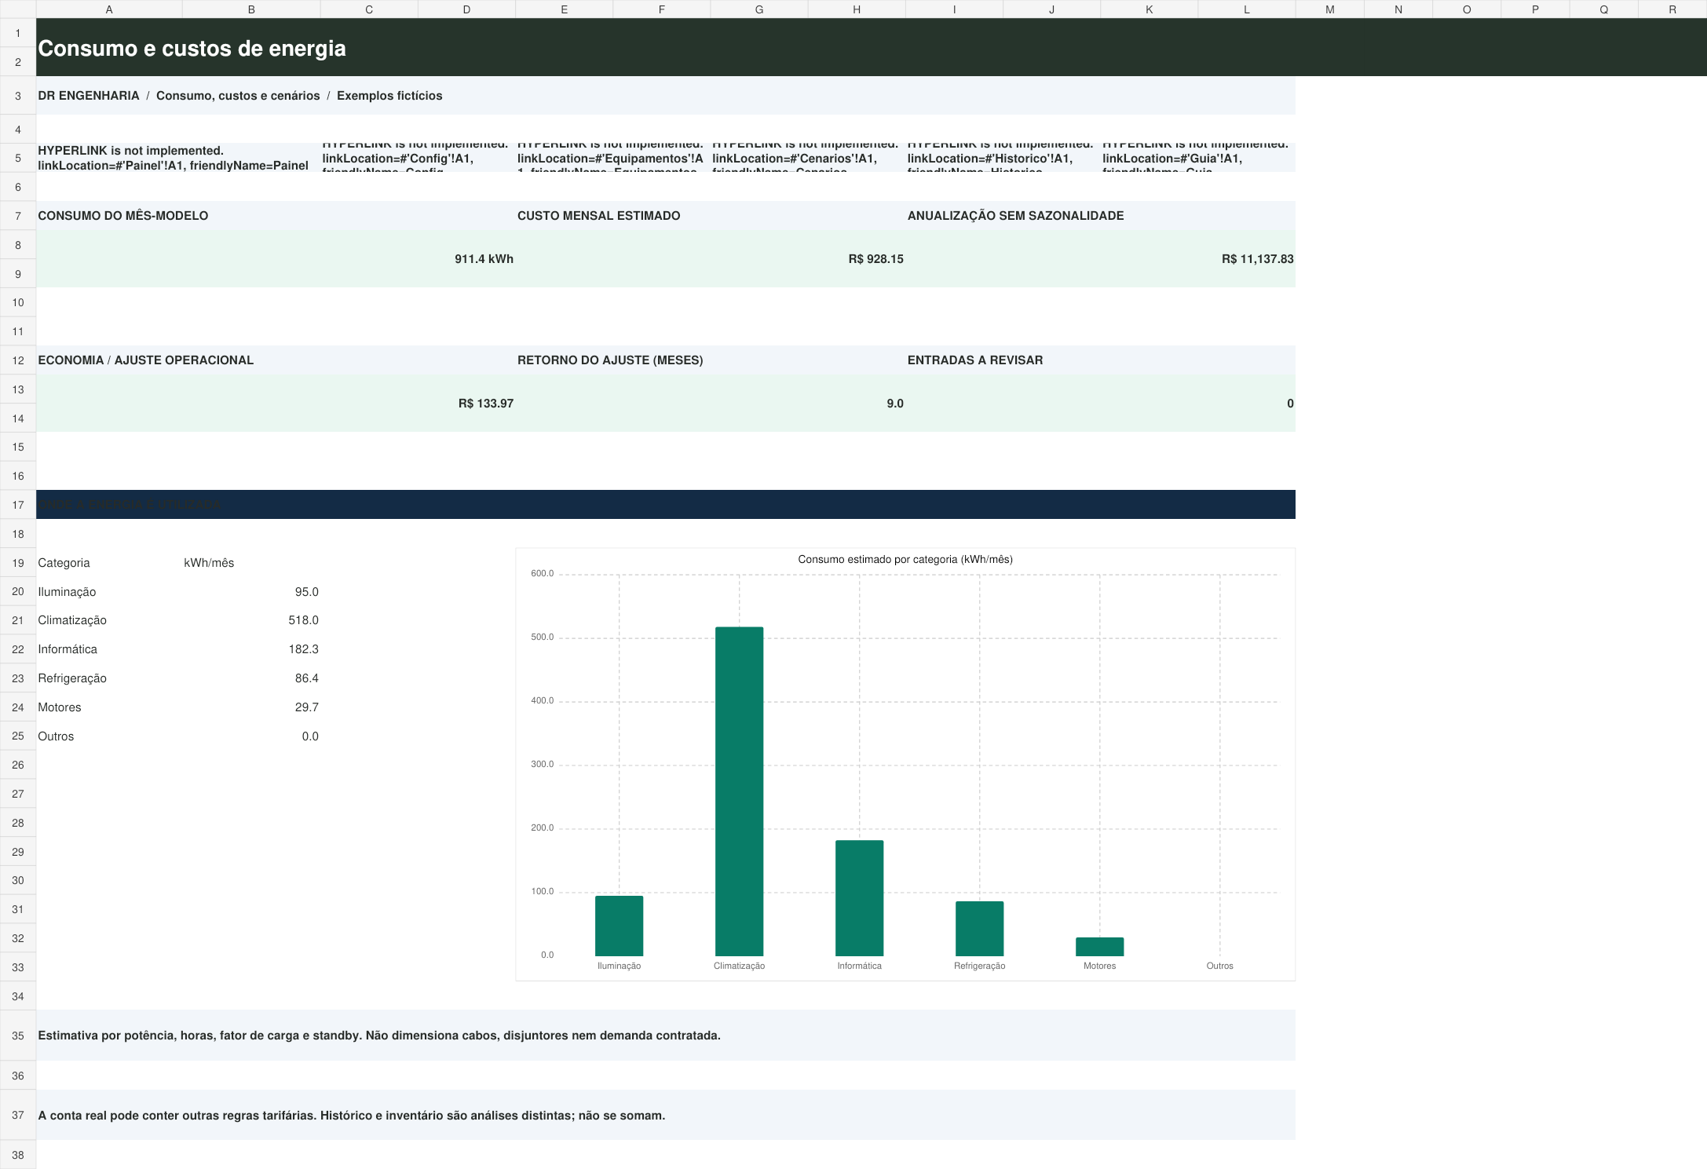Click the Informática bar in chart
This screenshot has height=1169, width=1707.
coord(859,898)
